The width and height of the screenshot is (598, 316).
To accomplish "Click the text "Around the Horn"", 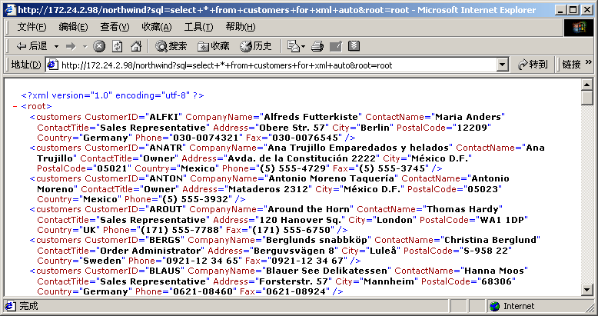I will pos(308,209).
